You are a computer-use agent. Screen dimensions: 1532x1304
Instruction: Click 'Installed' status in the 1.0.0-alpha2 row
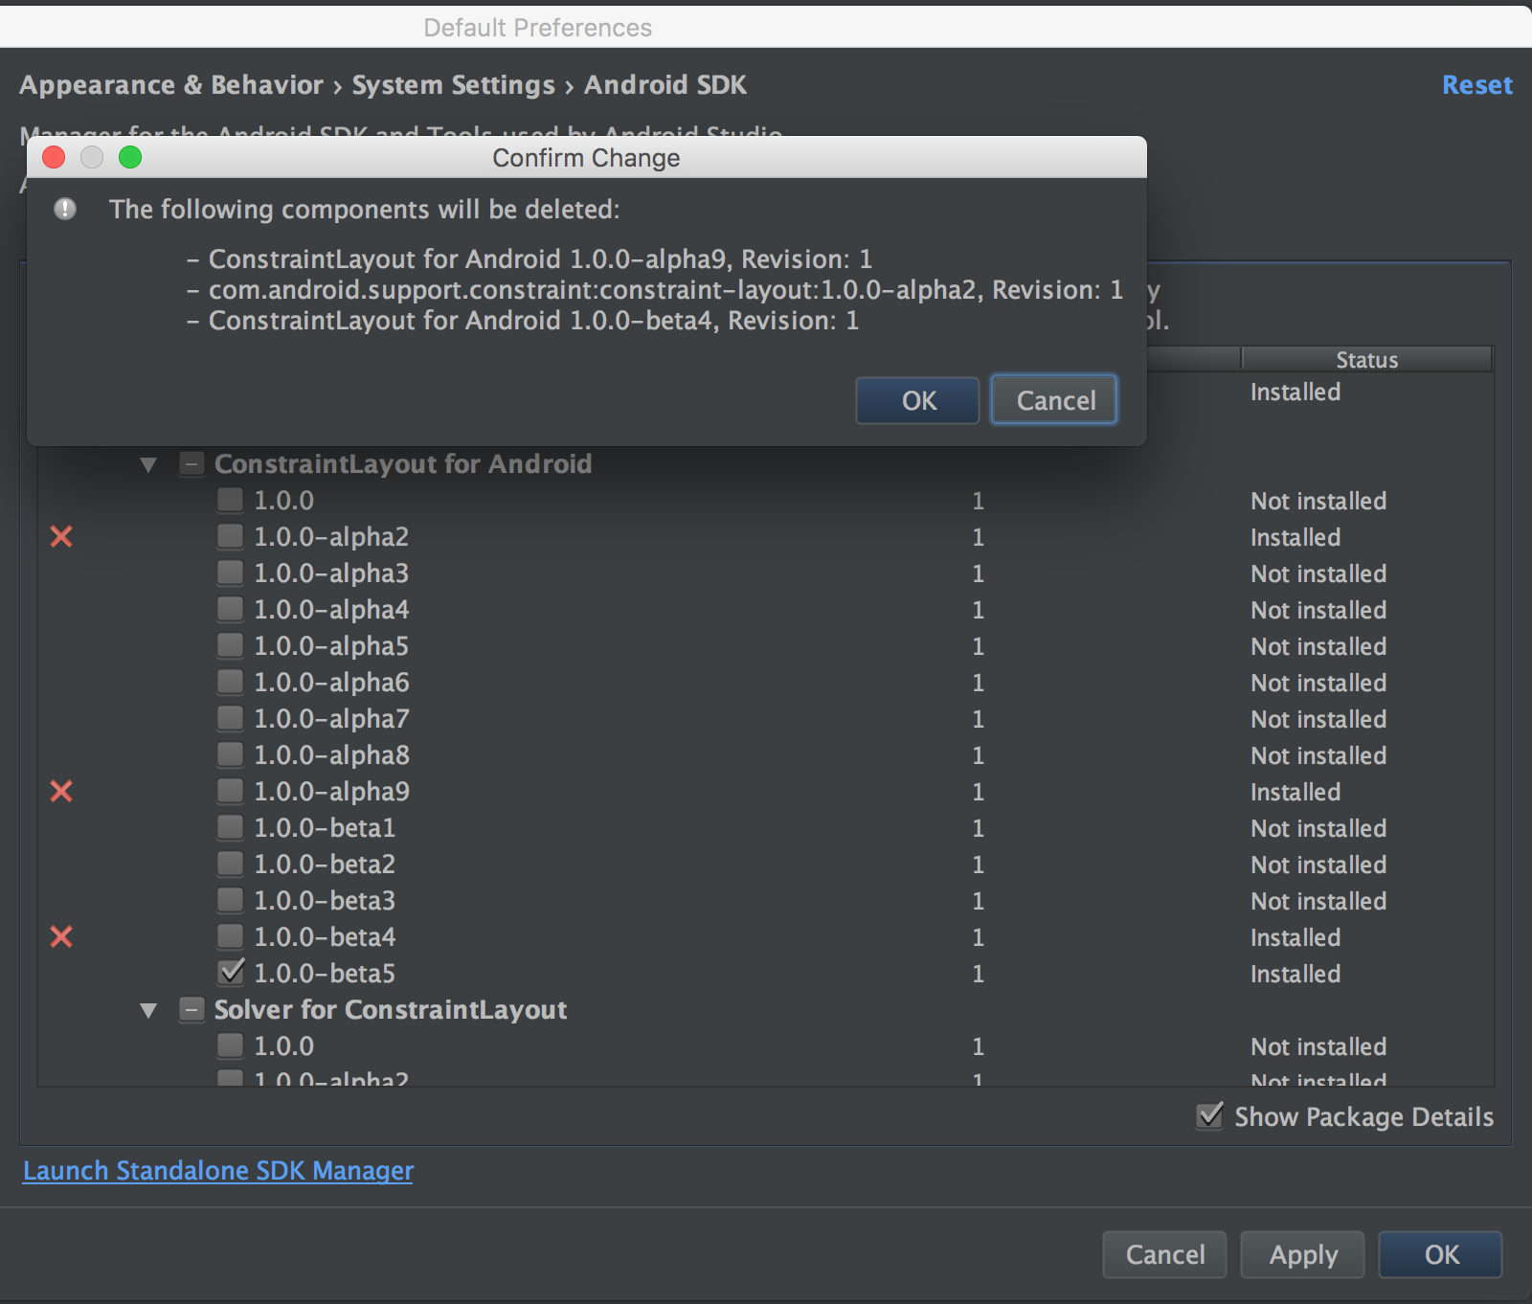[1295, 537]
